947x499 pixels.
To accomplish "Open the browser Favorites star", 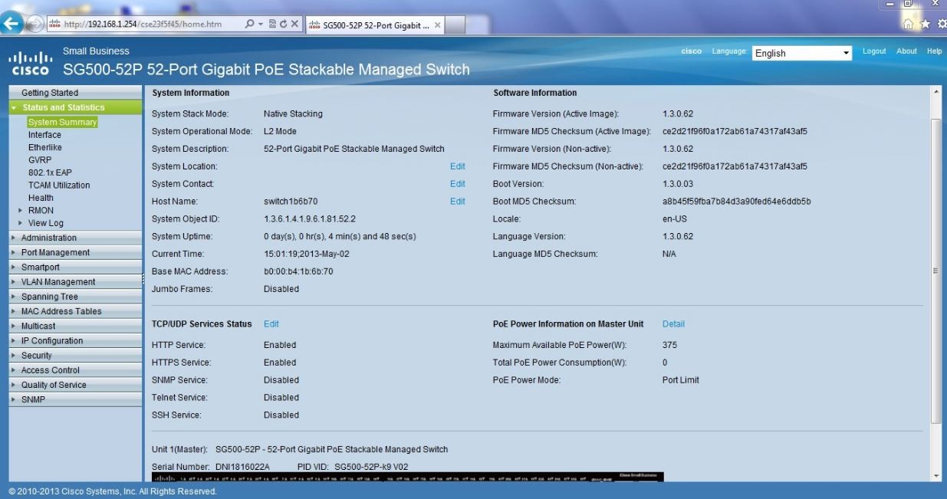I will pyautogui.click(x=925, y=25).
